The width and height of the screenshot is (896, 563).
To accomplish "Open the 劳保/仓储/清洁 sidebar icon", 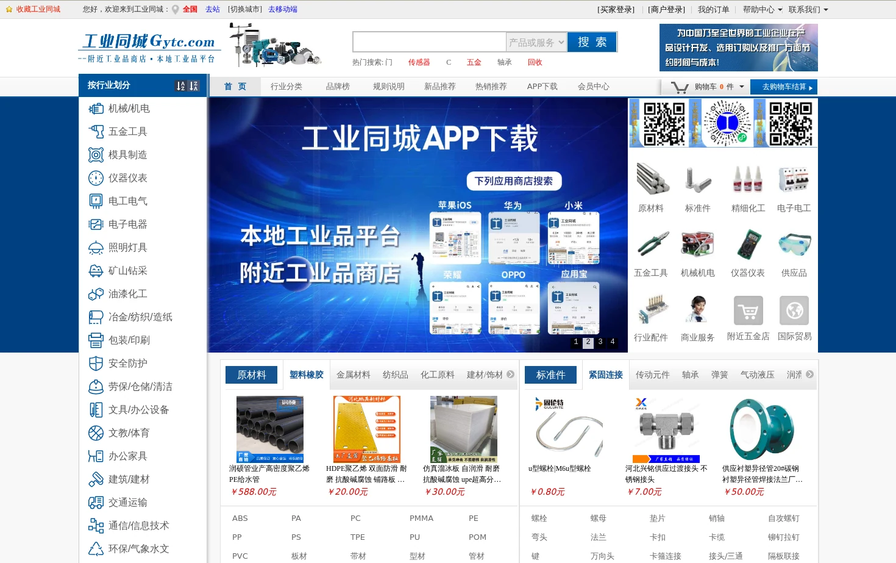I will pyautogui.click(x=96, y=387).
